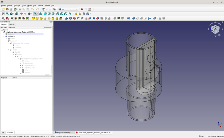Image resolution: width=224 pixels, height=138 pixels.
Task: Expand the Bouton tree item
Action: click(20, 61)
